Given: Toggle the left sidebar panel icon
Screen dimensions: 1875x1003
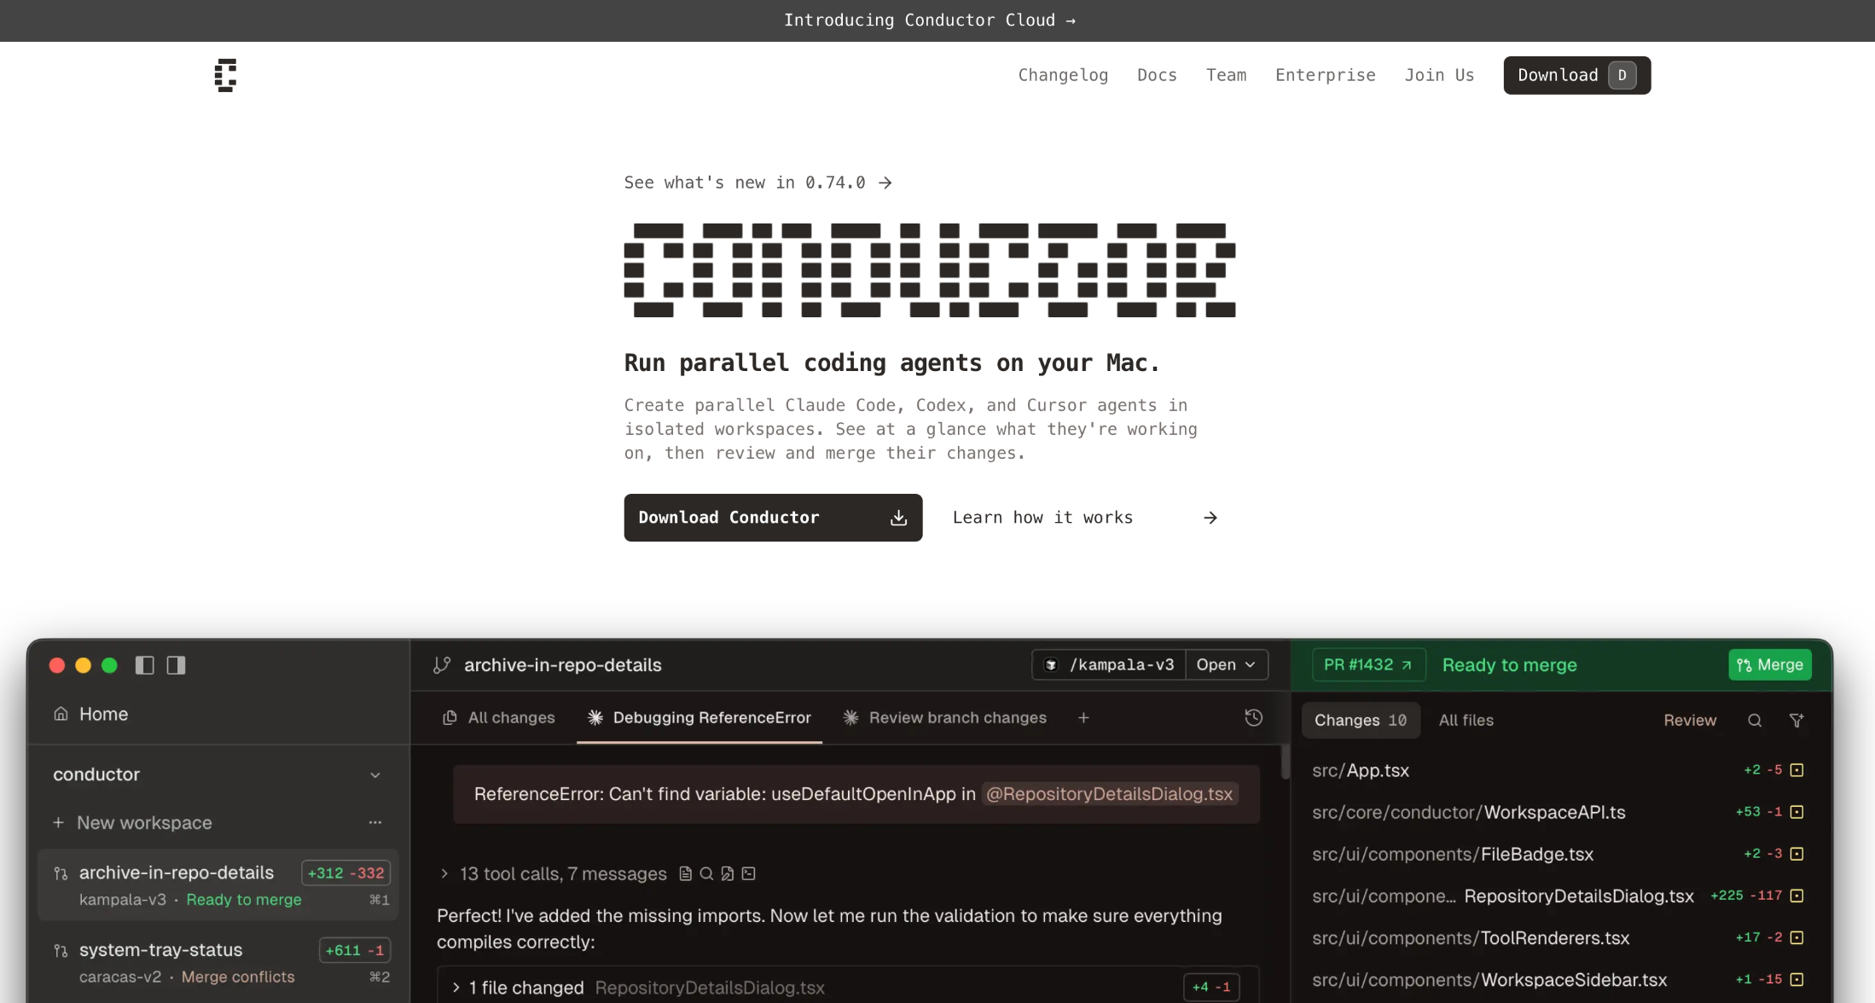Looking at the screenshot, I should click(x=145, y=665).
